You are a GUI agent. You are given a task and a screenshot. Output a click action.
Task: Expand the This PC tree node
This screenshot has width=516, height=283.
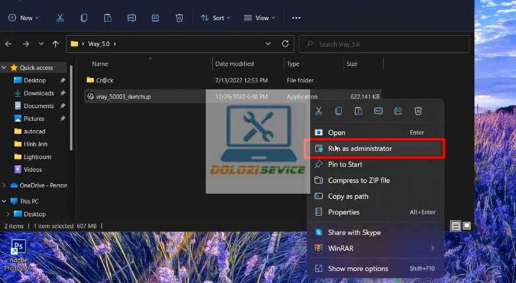[5, 201]
